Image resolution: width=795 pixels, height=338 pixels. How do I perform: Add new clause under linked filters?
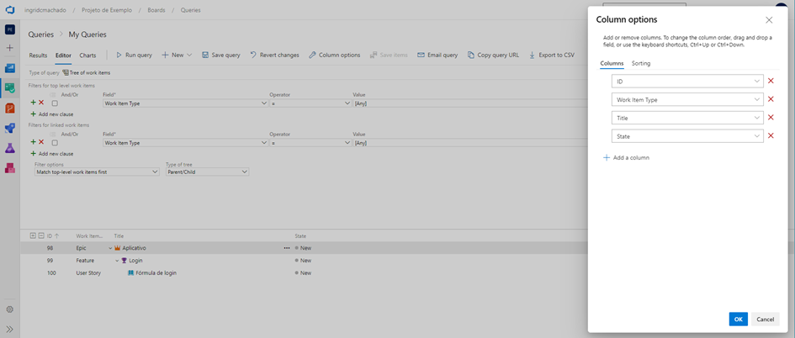(x=51, y=154)
